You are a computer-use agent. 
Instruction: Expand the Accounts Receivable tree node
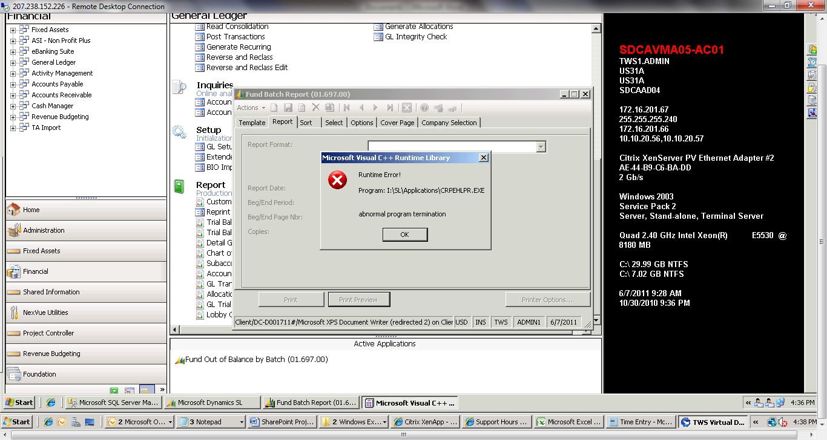click(x=13, y=95)
